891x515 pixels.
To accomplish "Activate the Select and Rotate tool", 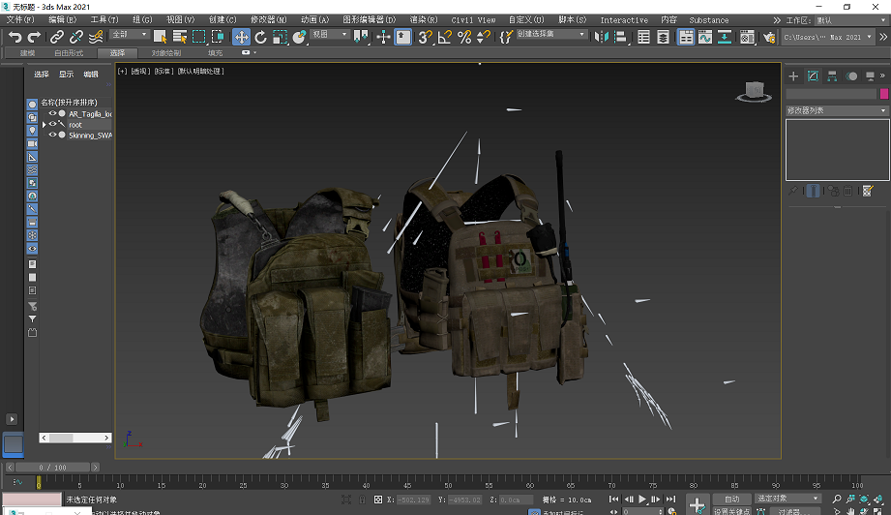I will pyautogui.click(x=261, y=37).
